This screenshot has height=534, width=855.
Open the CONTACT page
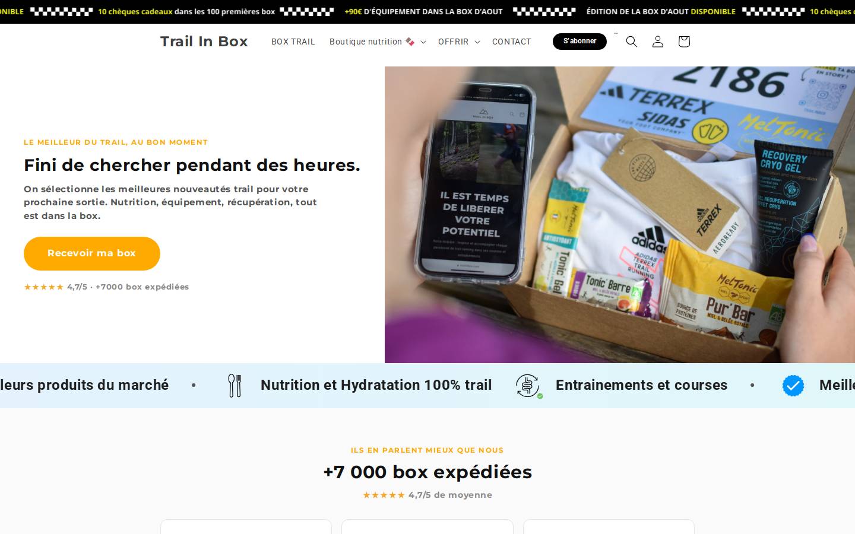(512, 42)
